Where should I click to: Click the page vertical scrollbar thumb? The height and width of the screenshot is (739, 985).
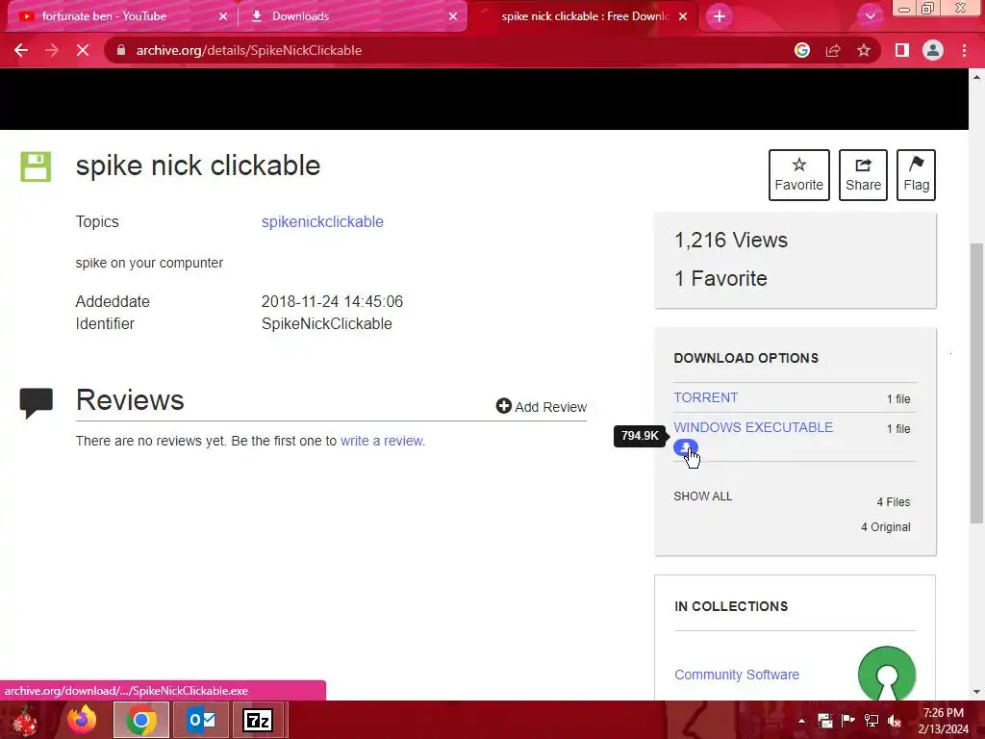click(x=976, y=383)
